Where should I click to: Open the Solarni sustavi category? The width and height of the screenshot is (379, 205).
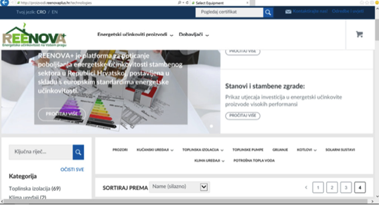pos(340,150)
